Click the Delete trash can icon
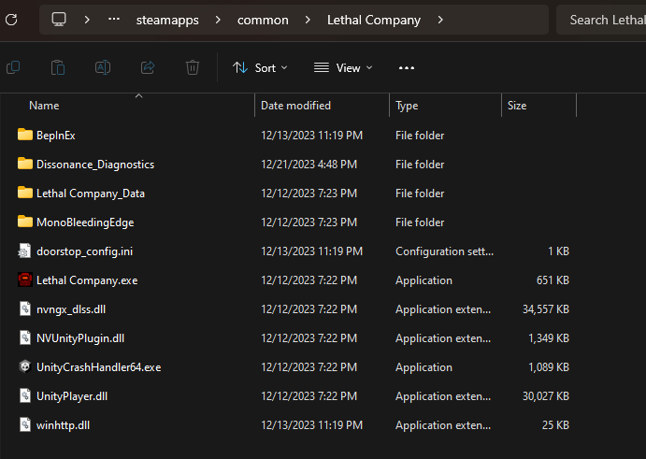This screenshot has height=459, width=646. pos(193,67)
